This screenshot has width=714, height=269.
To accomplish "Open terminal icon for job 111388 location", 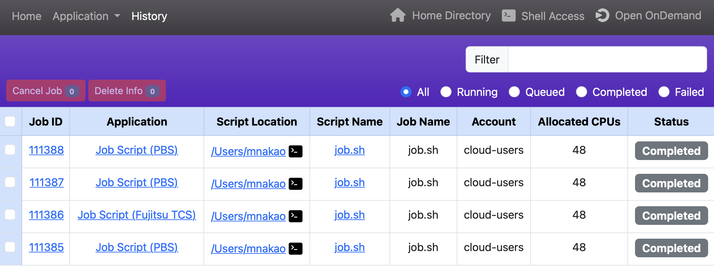I will pos(296,151).
